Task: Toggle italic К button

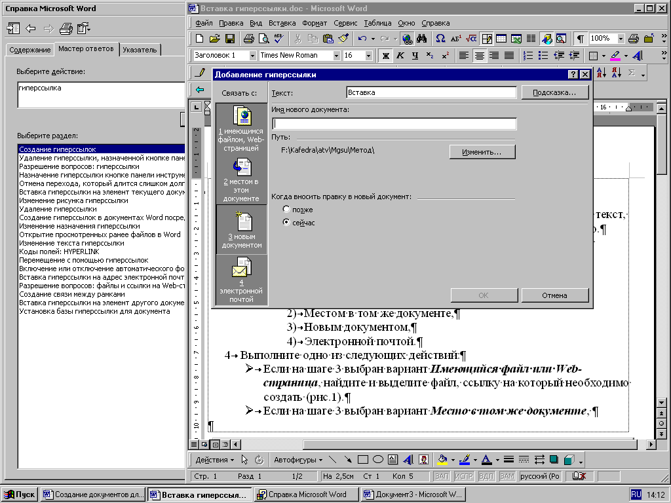Action: click(x=400, y=56)
